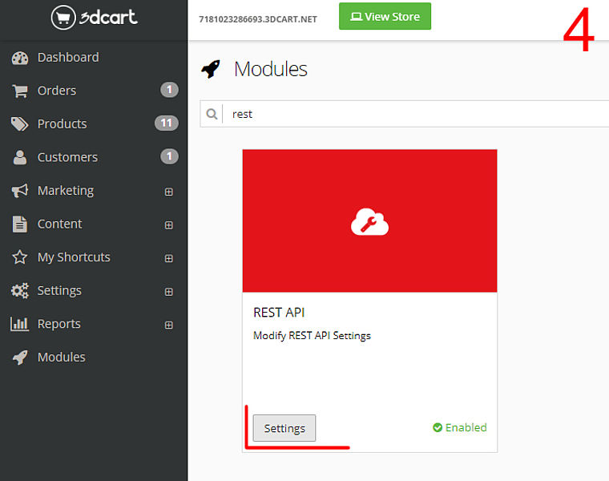Focus the module search field
This screenshot has height=481, width=609.
click(417, 114)
